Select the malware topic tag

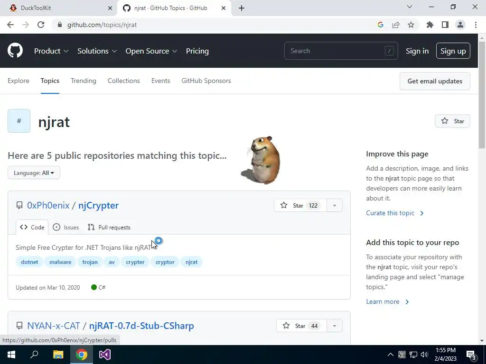[x=60, y=262]
